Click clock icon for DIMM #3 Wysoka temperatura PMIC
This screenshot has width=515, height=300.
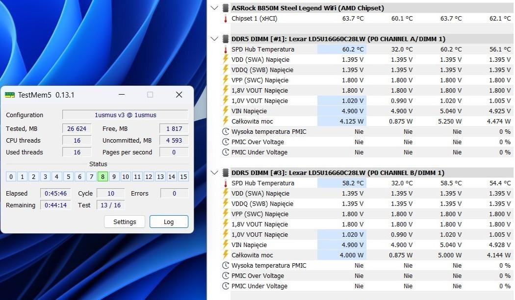(x=226, y=266)
